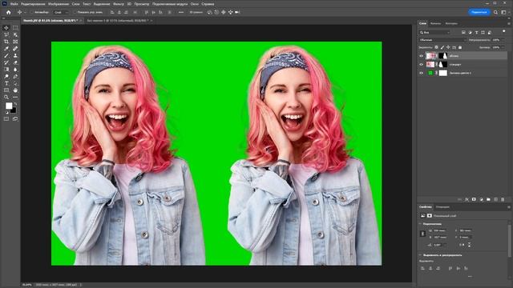Toggle width-height link in Properties
Image resolution: width=513 pixels, height=288 pixels.
tap(422, 234)
